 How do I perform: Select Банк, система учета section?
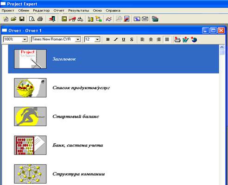(x=78, y=145)
